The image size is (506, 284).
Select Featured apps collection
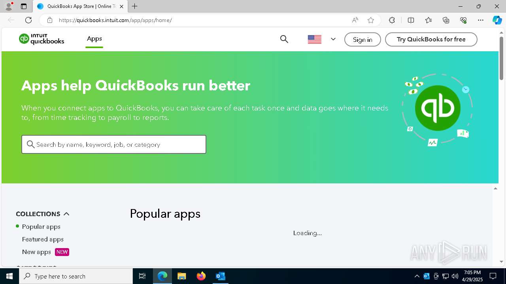click(43, 239)
